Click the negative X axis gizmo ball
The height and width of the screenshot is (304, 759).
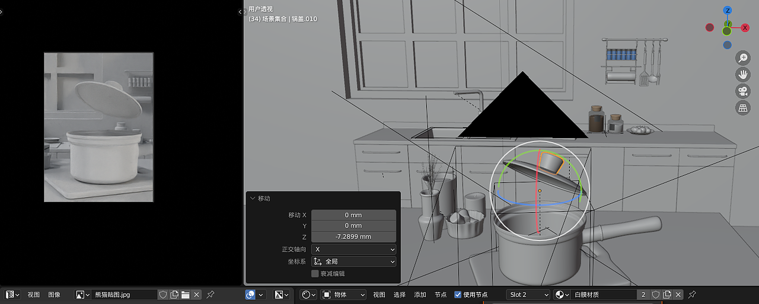click(710, 27)
